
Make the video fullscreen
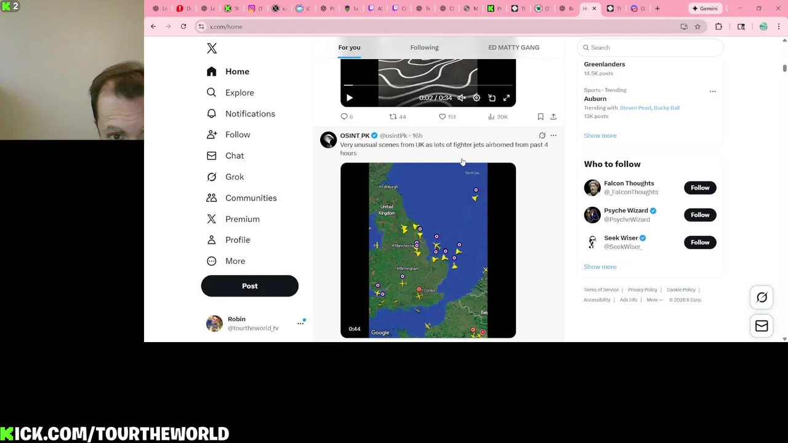pos(506,98)
